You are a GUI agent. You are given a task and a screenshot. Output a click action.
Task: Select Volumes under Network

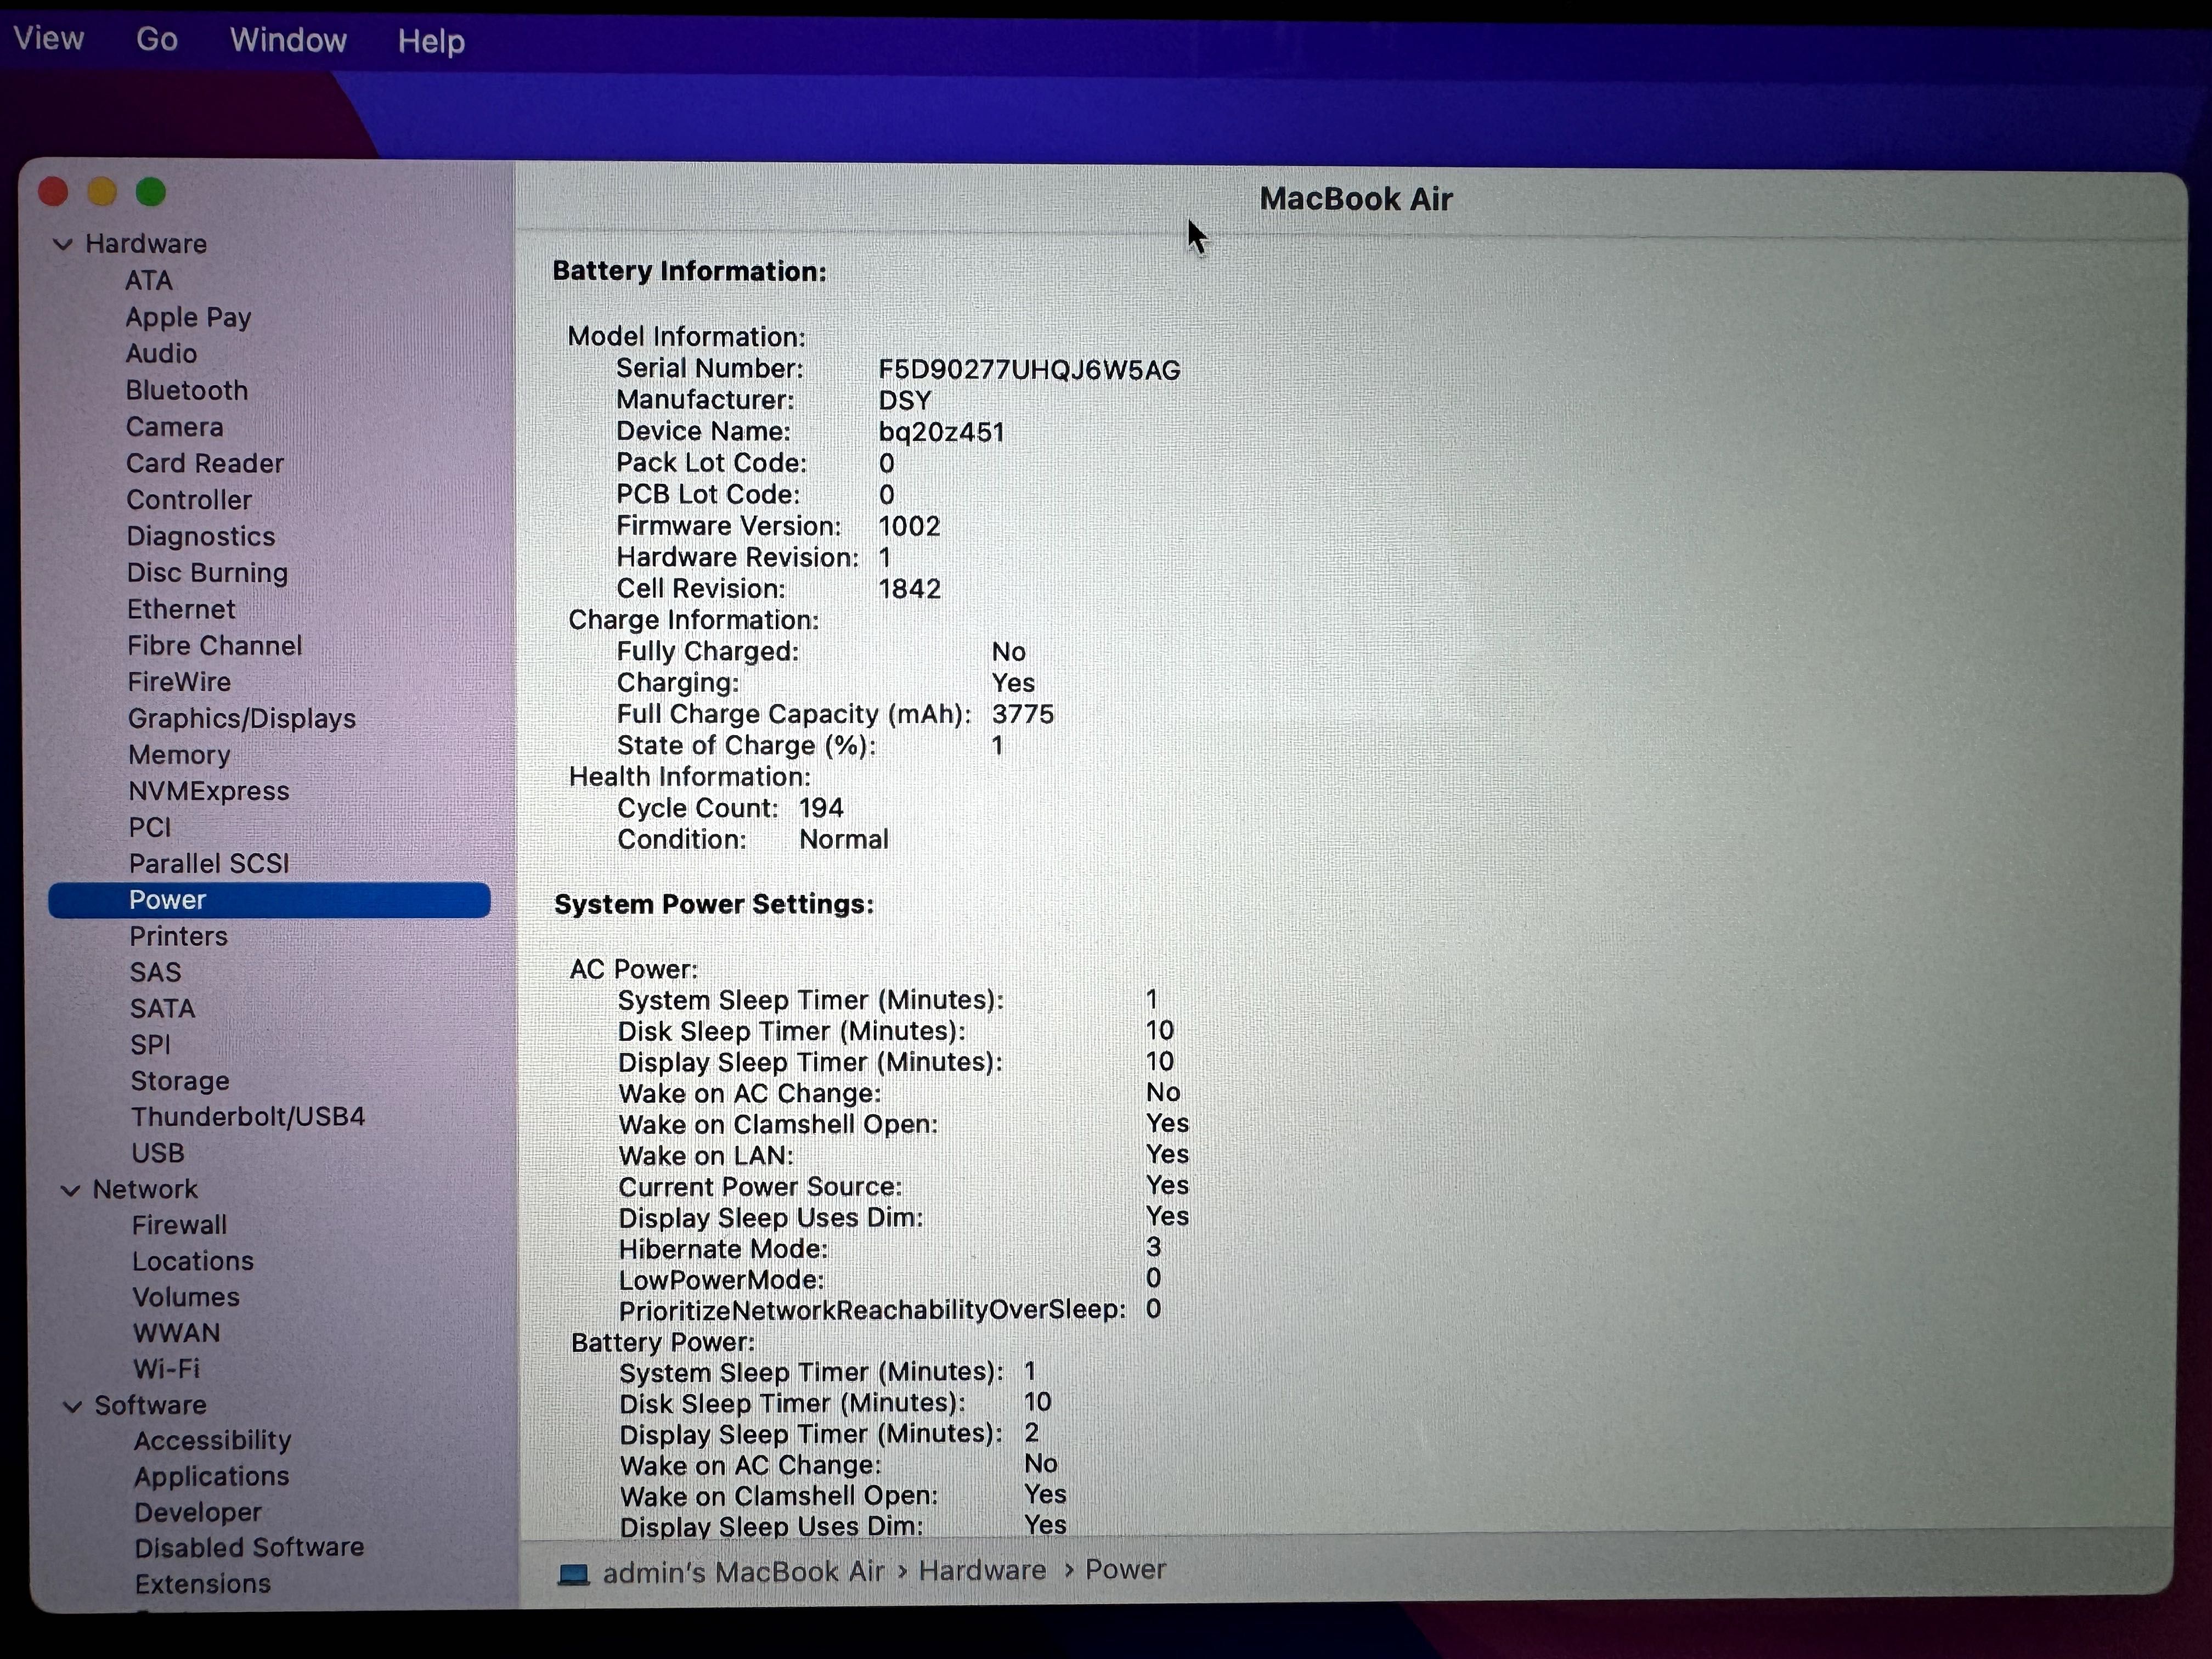(x=186, y=1298)
